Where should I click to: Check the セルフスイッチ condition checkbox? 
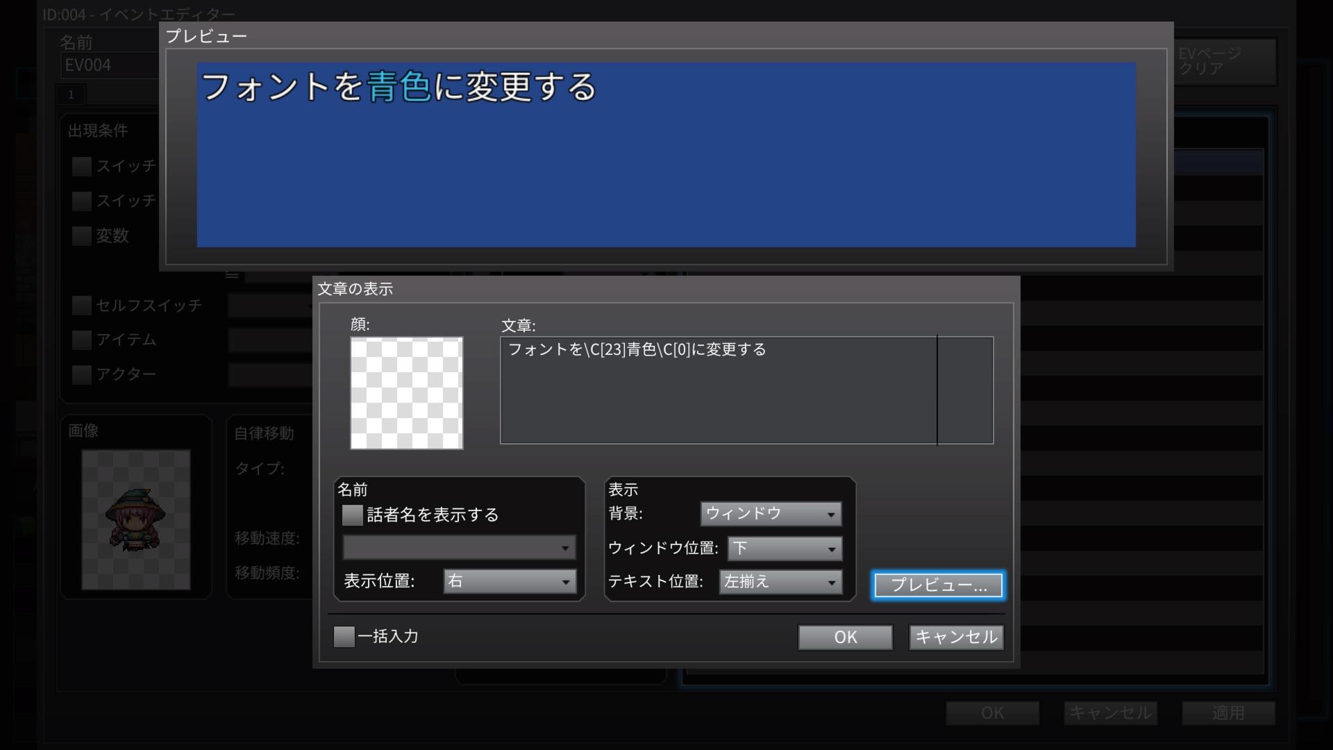coord(82,305)
